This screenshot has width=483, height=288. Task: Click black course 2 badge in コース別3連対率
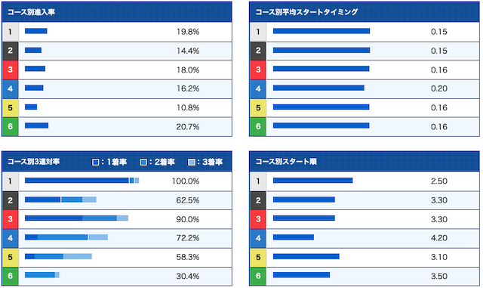click(x=10, y=200)
